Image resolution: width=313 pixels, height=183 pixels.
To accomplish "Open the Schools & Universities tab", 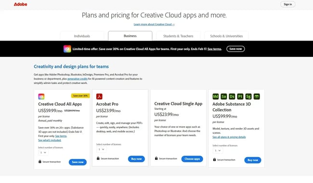I will tap(226, 36).
